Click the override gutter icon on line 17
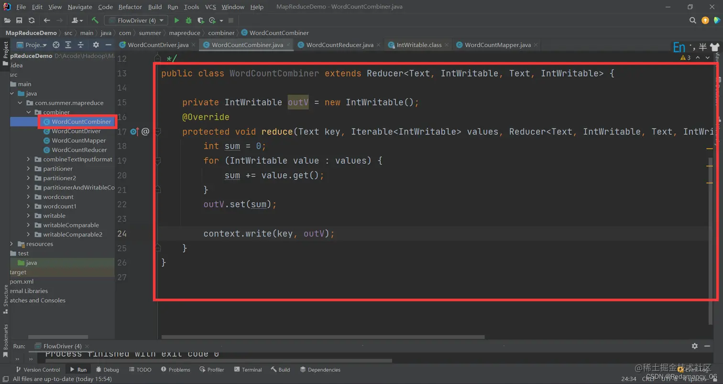The image size is (723, 384). pos(134,131)
